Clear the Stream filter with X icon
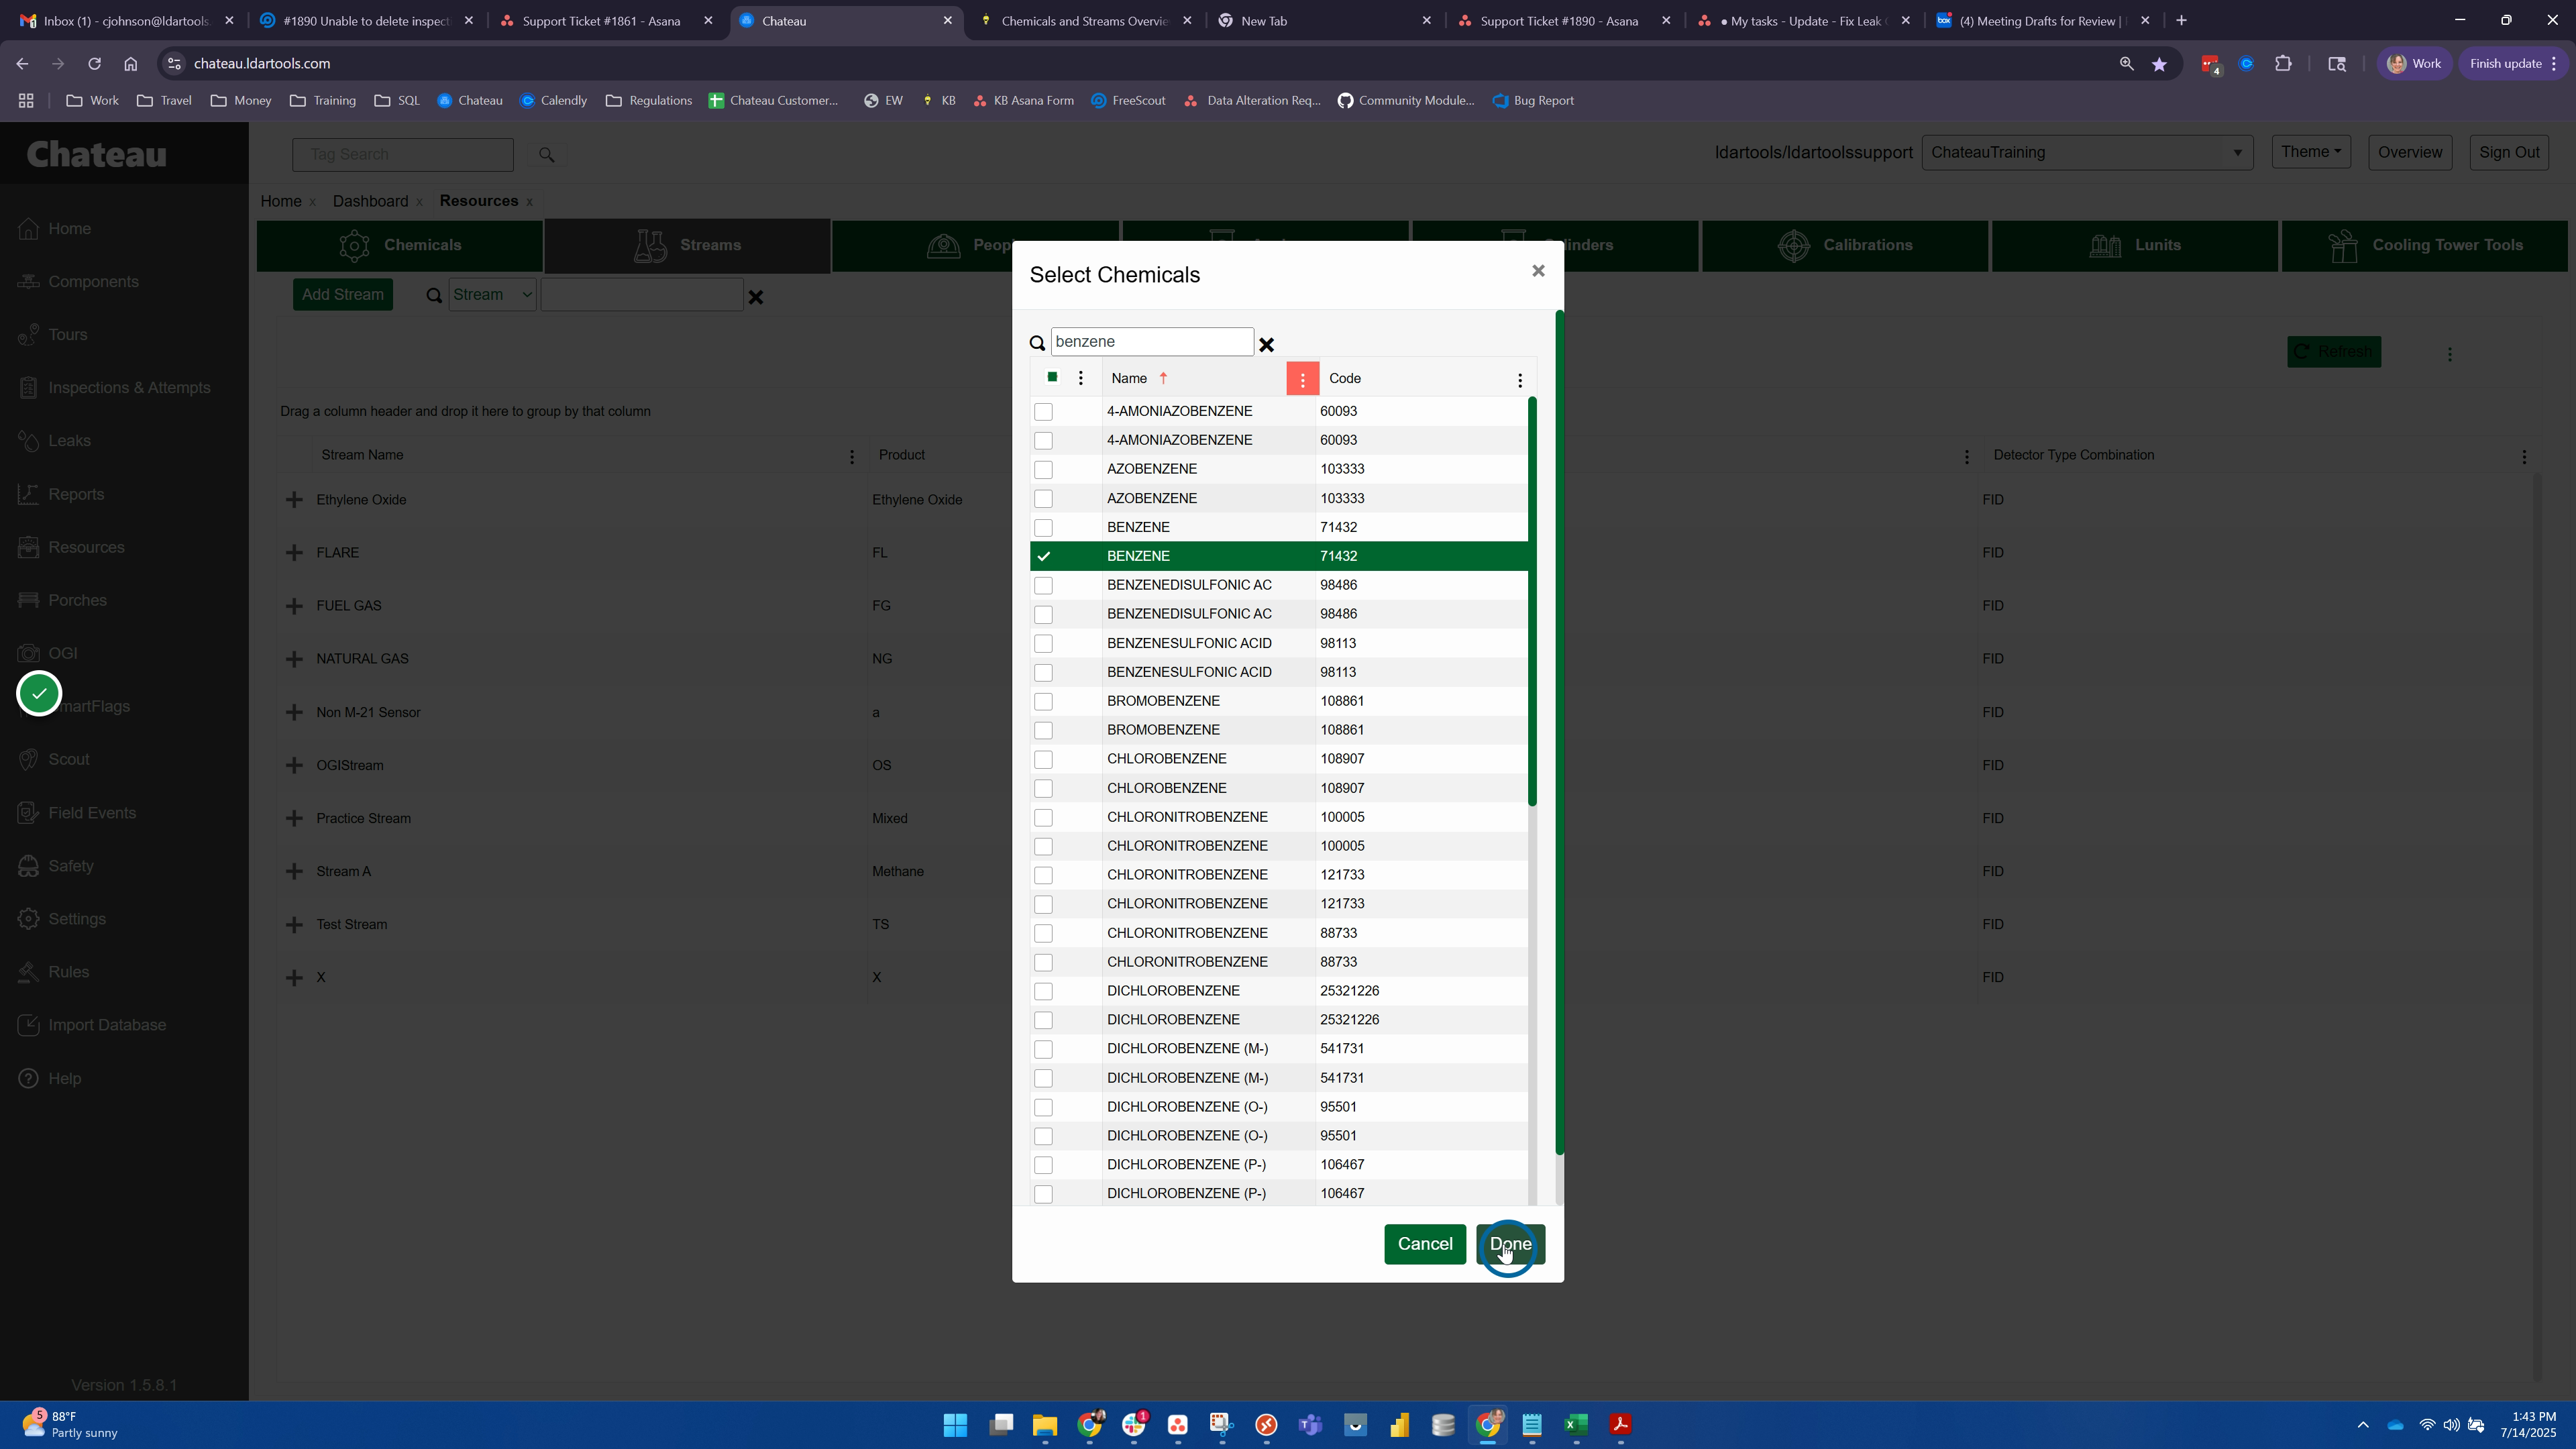 click(x=756, y=297)
